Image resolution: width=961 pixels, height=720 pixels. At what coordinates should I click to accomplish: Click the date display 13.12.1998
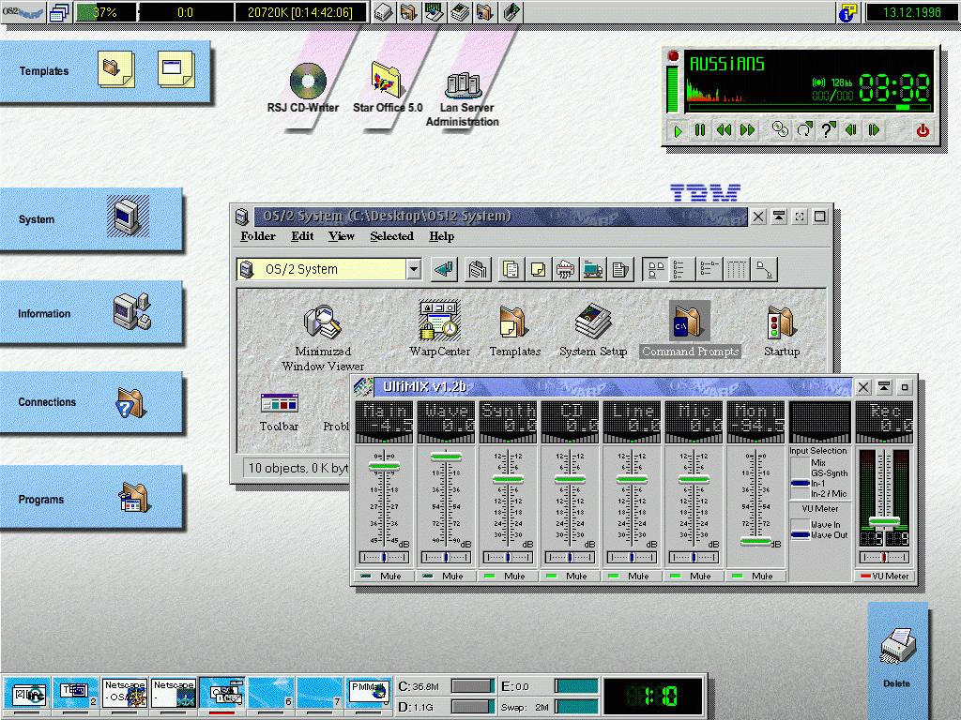tap(911, 12)
